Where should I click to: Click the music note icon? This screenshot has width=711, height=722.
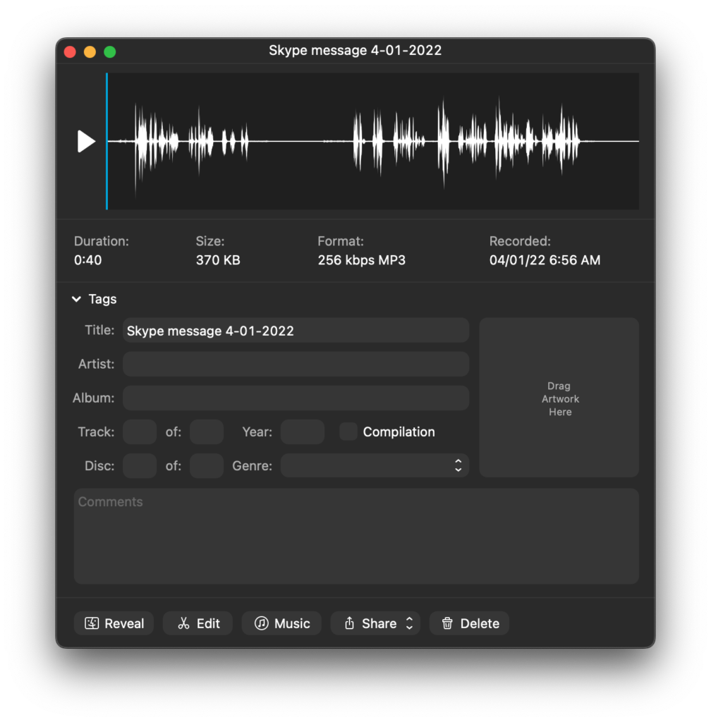[262, 623]
